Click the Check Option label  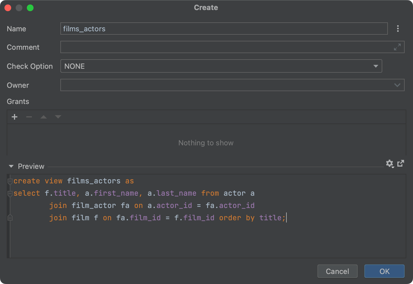pyautogui.click(x=30, y=66)
